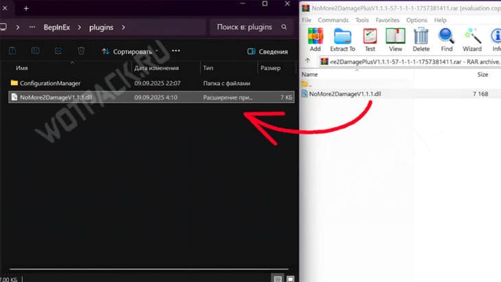Click the Explorer search magnifier icon
The width and height of the screenshot is (501, 282).
click(x=283, y=27)
